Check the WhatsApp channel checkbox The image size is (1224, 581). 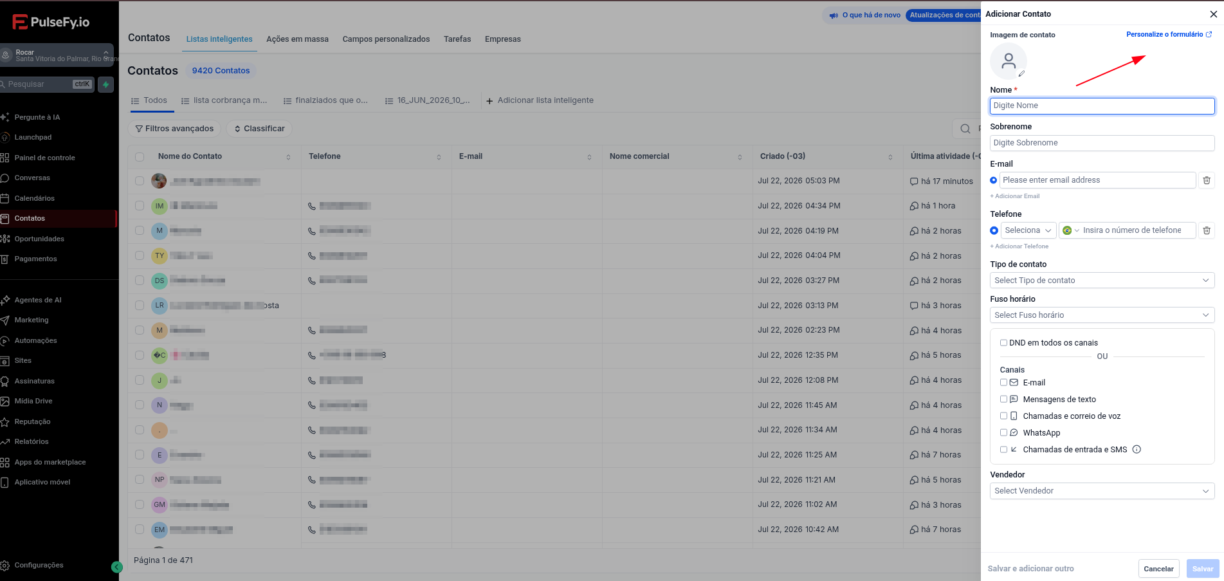[x=1003, y=433]
